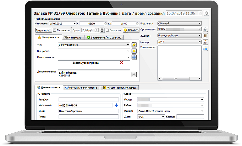
Task: Click the journal book icon beside Журнал
Action: [x=205, y=36]
